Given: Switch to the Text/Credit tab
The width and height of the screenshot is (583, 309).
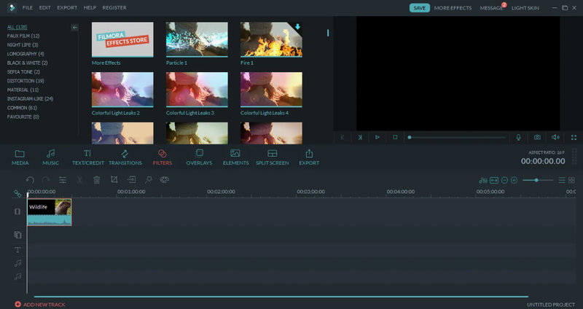Looking at the screenshot, I should (87, 157).
